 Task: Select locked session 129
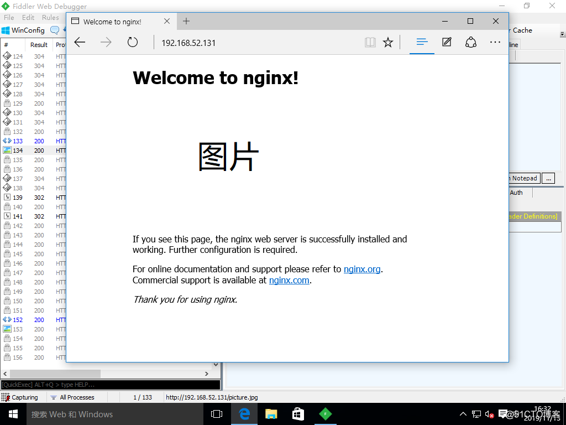(x=34, y=103)
